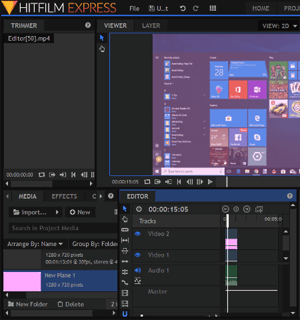Open the Arrange By: Name dropdown
The image size is (300, 320).
click(35, 244)
